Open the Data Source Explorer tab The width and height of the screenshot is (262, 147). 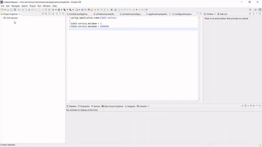pyautogui.click(x=112, y=106)
